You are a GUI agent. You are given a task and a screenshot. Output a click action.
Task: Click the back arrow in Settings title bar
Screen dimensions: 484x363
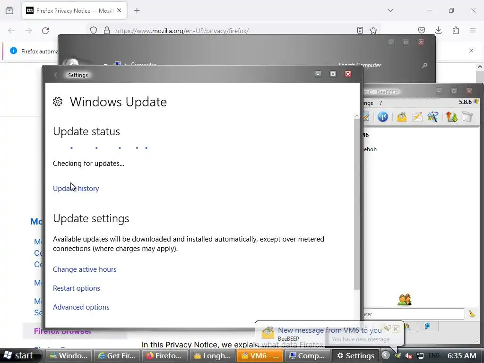click(56, 75)
